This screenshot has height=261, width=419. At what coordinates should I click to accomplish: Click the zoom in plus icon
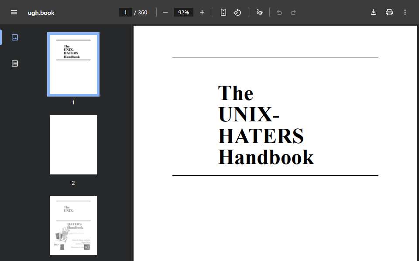coord(202,12)
